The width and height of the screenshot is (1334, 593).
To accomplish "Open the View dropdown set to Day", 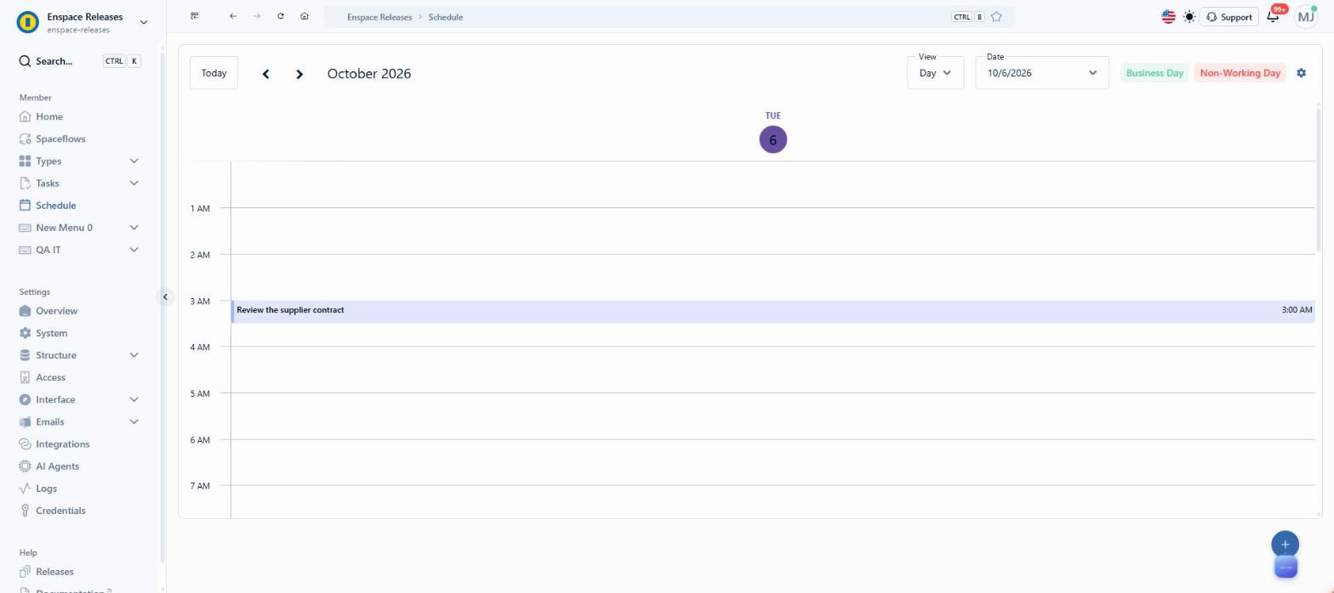I will click(x=935, y=73).
